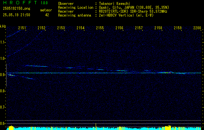This screenshot has width=204, height=130.
Task: Click the 0.6 kHz frequency label
Action: 3,123
